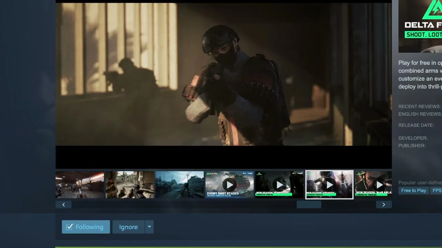Click the Ignore button
This screenshot has height=248, width=442.
pyautogui.click(x=128, y=227)
